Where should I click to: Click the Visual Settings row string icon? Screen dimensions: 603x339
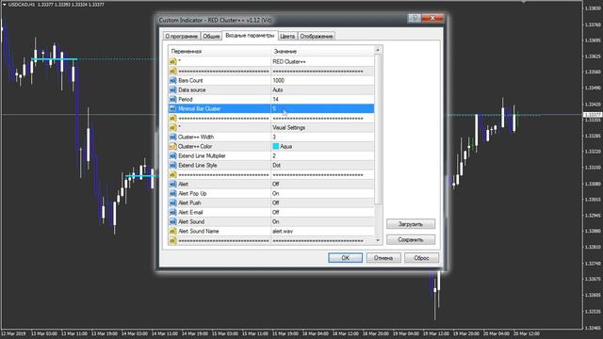(172, 128)
